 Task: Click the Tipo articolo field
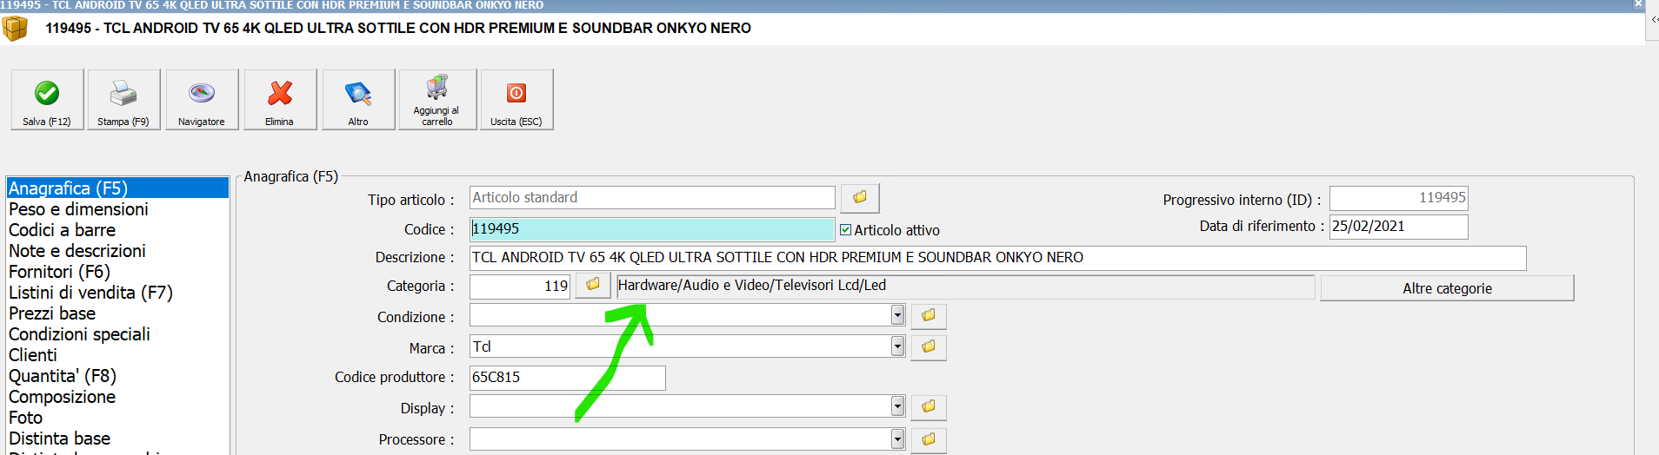click(652, 198)
